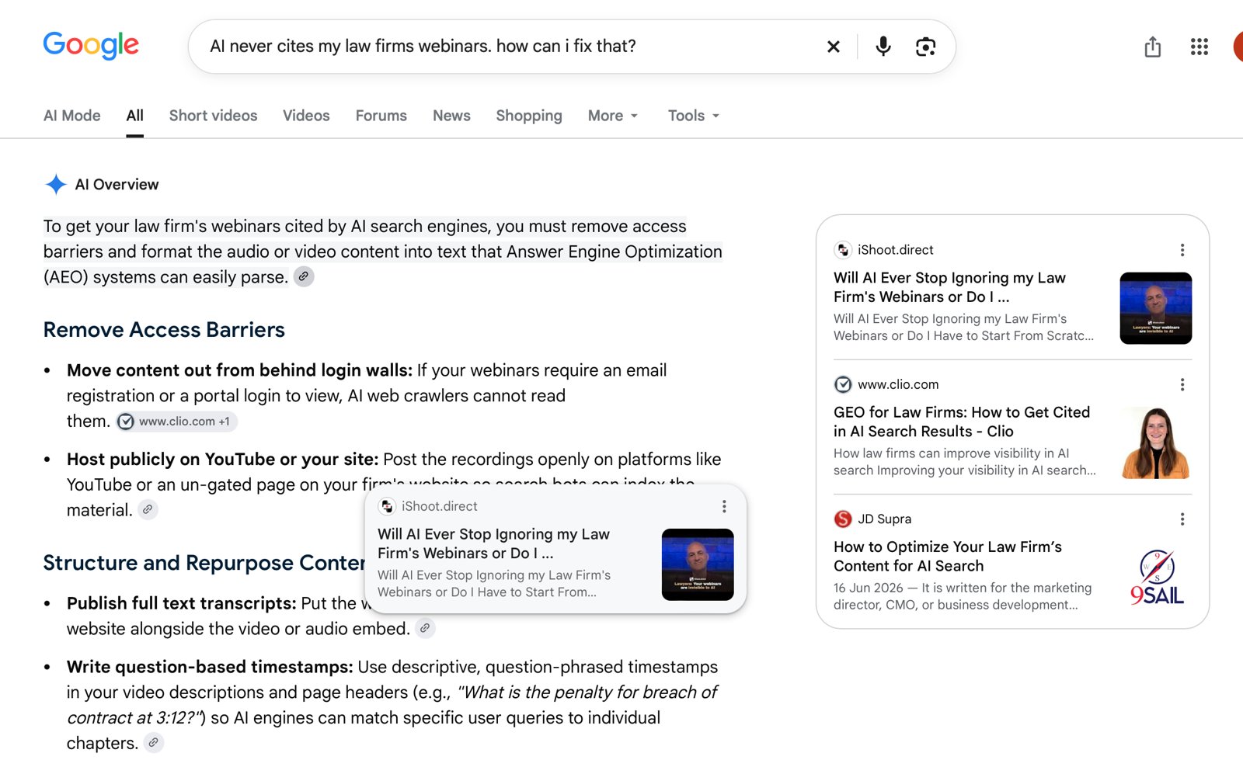Open three-dot menu for JD Supra result

[x=1182, y=519]
